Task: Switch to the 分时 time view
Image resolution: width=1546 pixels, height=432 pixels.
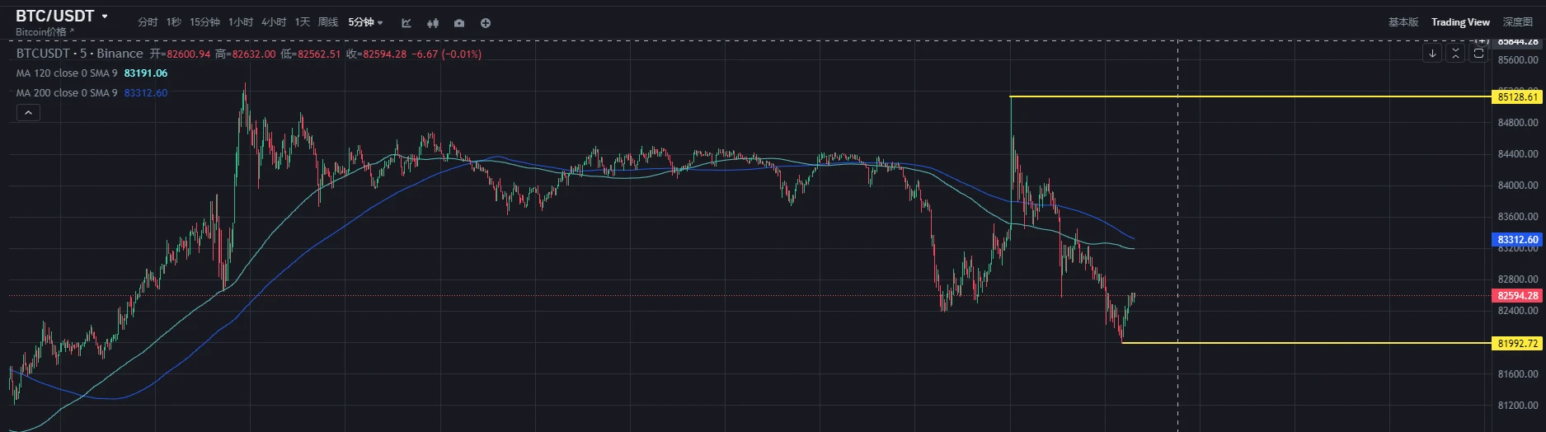Action: point(148,22)
